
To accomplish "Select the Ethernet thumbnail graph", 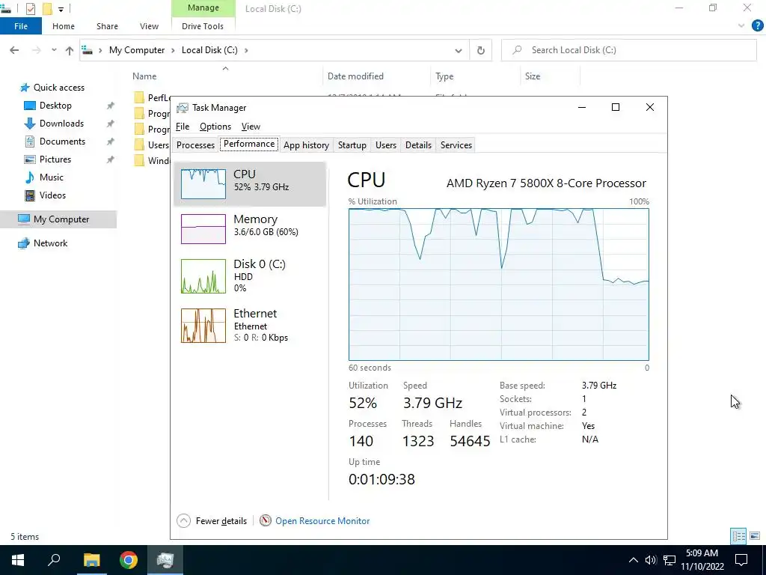I will tap(203, 326).
